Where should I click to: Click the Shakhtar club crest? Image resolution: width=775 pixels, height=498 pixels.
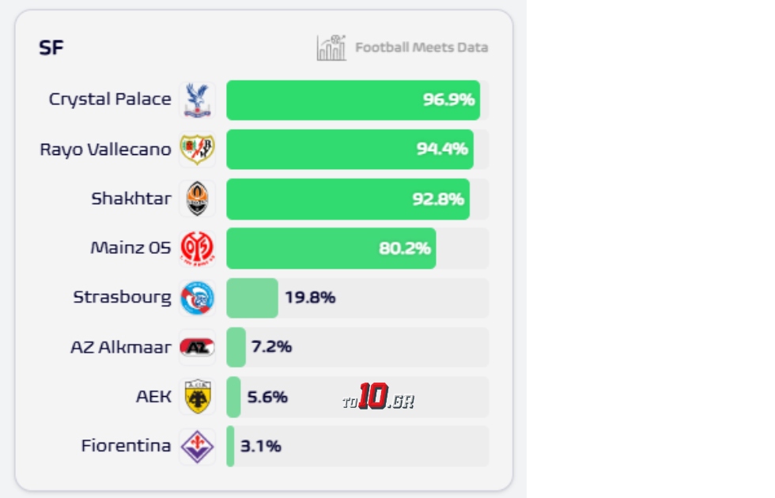(196, 198)
